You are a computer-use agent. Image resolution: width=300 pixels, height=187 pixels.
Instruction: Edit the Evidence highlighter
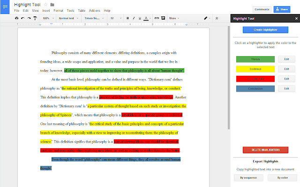pyautogui.click(x=286, y=69)
